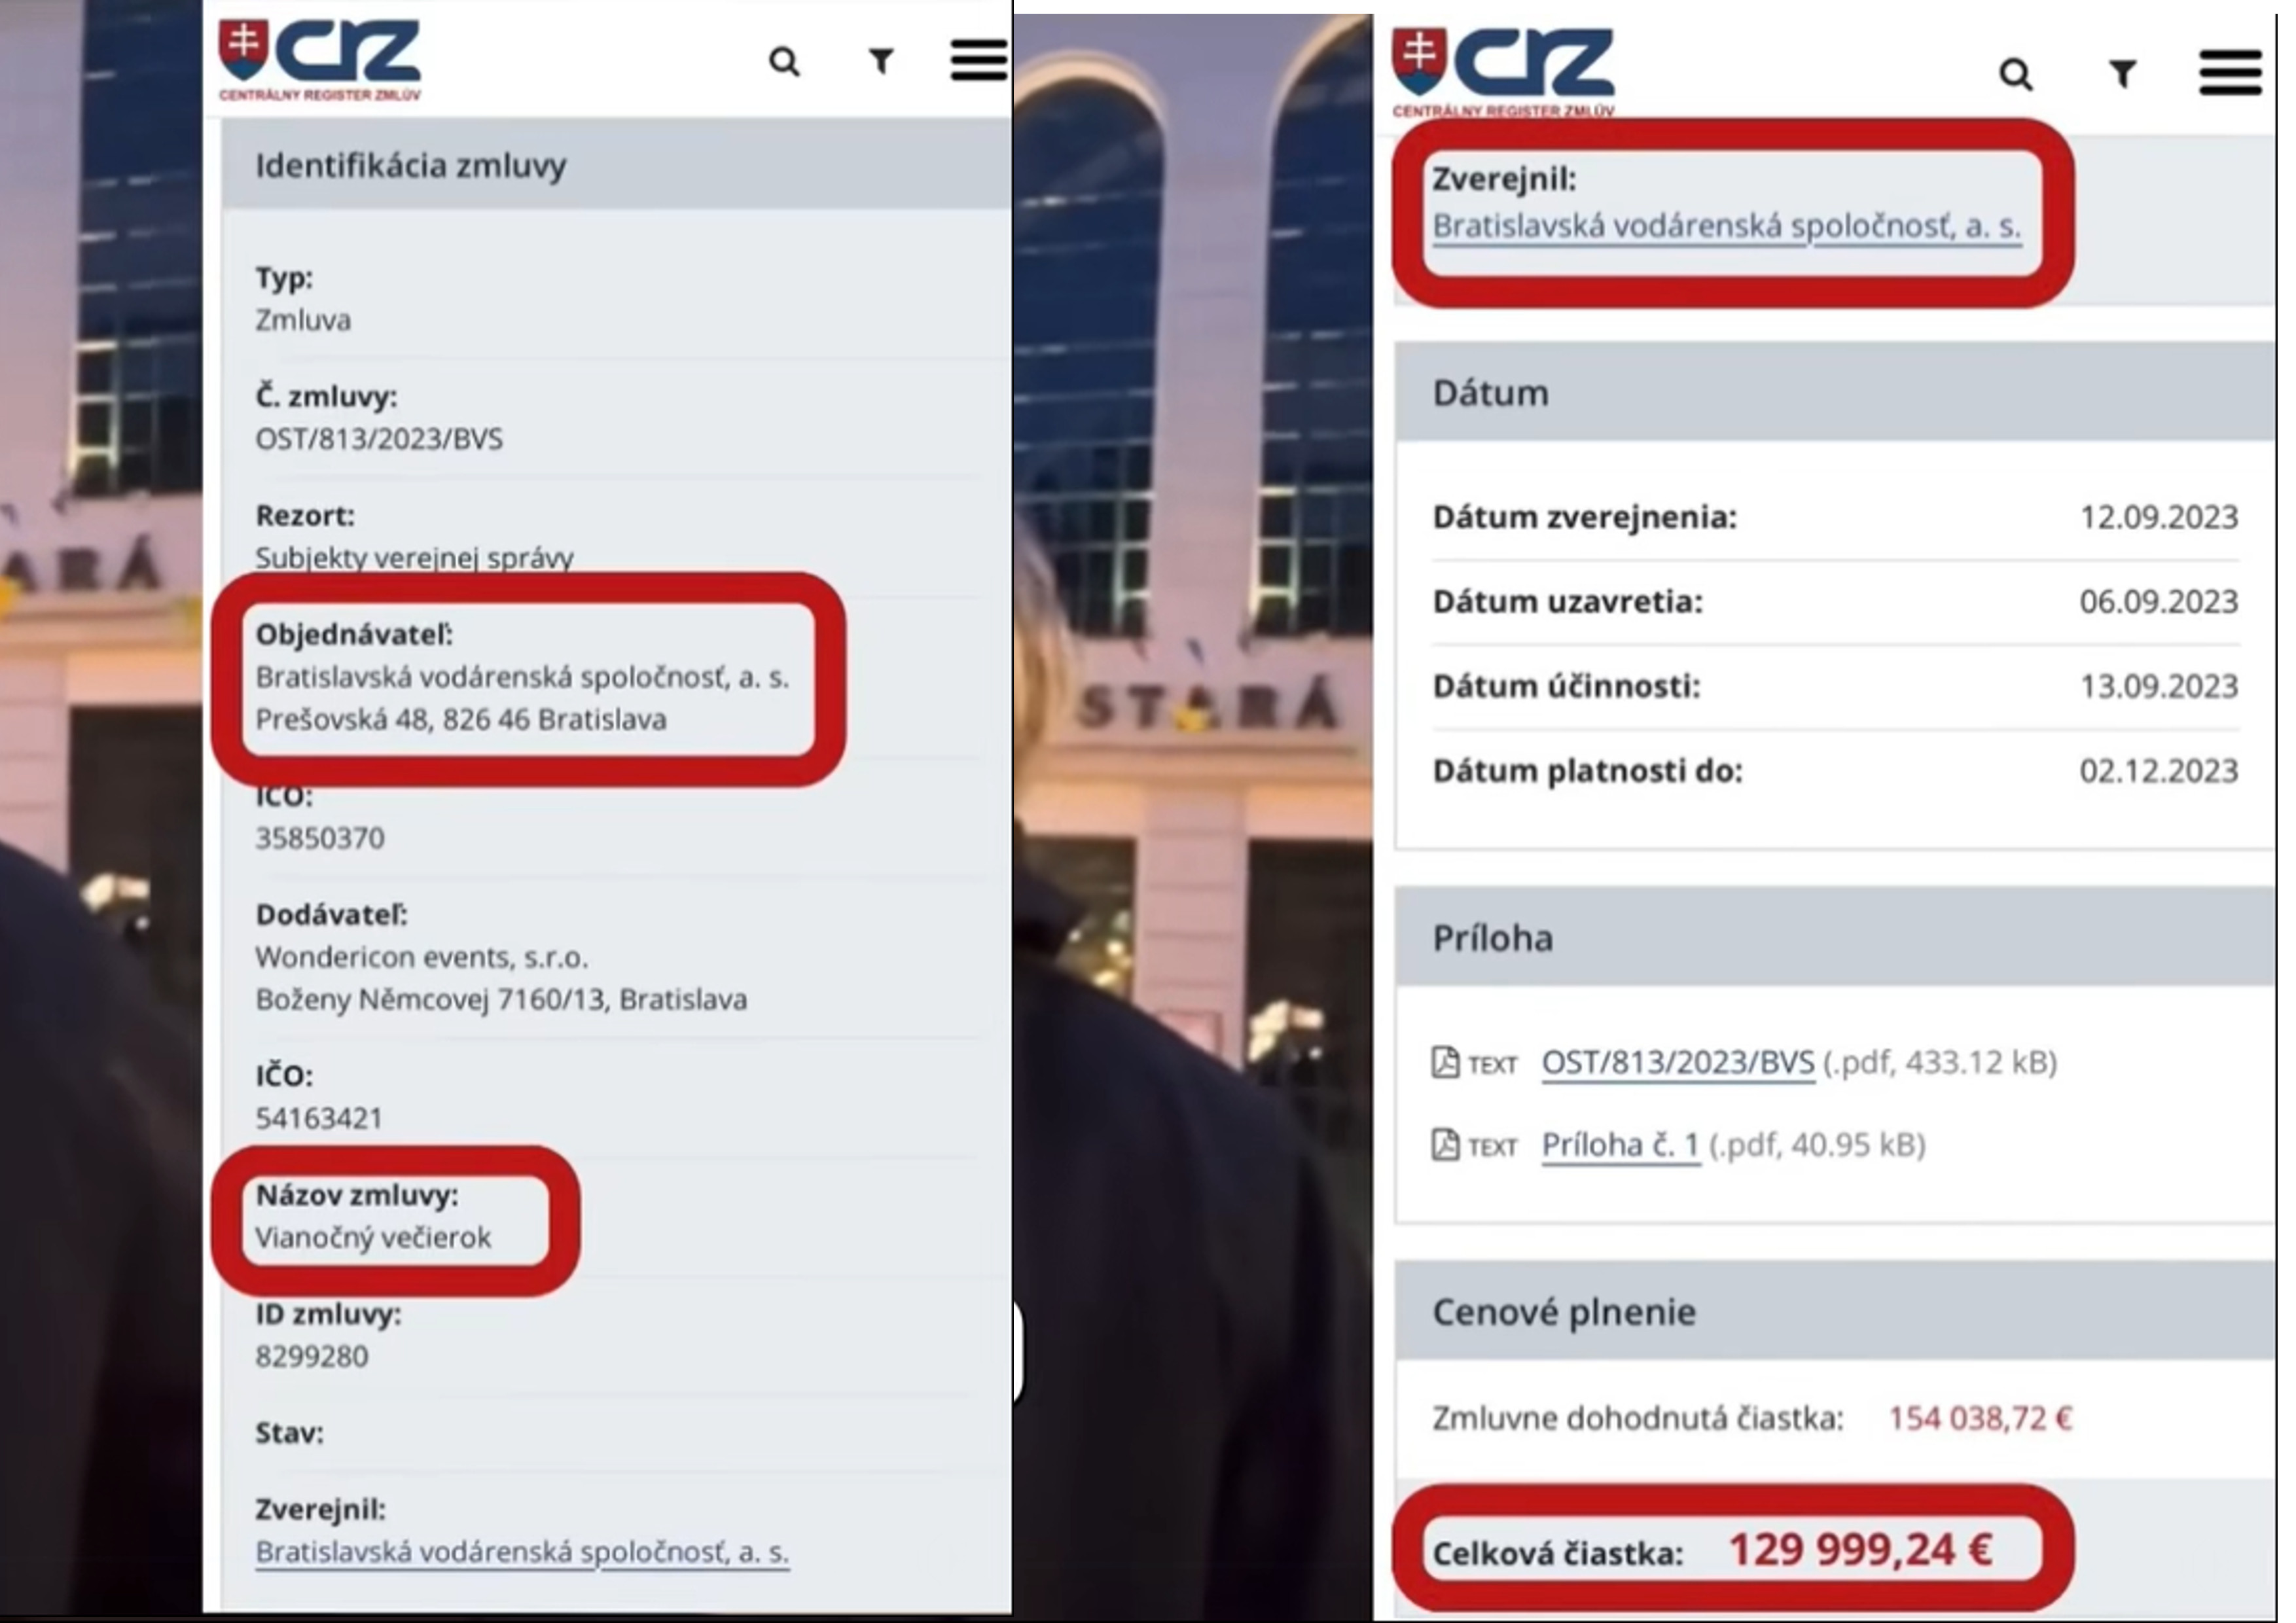Open the Príloha č. 1 pdf link
The height and width of the screenshot is (1623, 2296).
(x=1620, y=1145)
